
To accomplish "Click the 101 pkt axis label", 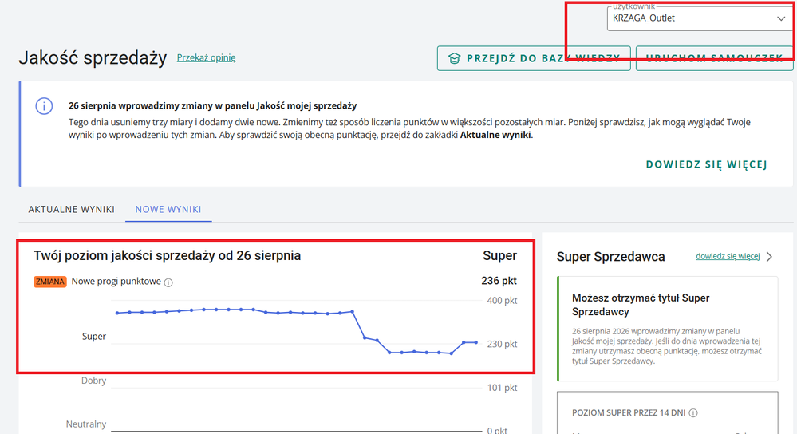I will tap(502, 388).
